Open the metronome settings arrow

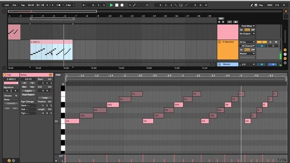(63, 5)
